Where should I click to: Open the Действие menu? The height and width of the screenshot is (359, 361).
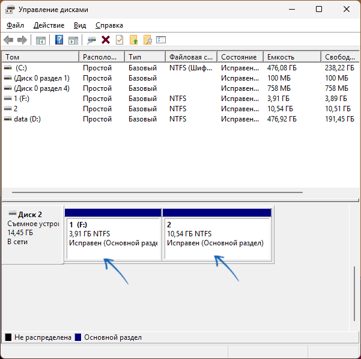(x=49, y=25)
